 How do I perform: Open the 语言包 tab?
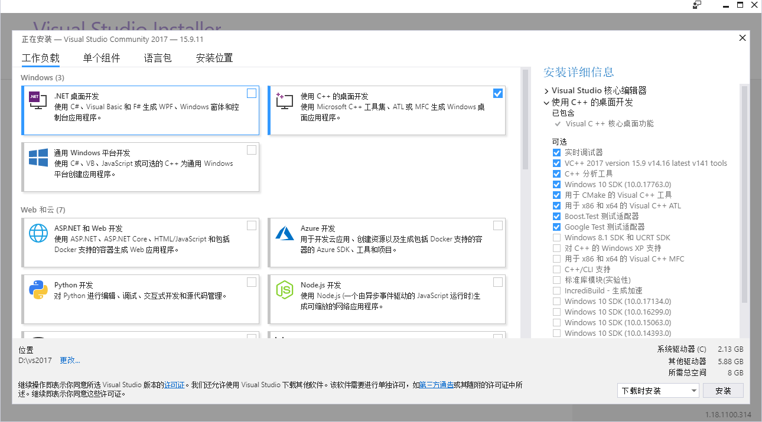coord(157,58)
